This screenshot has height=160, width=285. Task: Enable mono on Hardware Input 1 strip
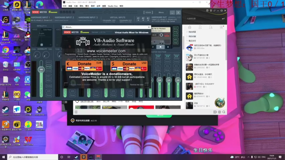pyautogui.click(x=49, y=86)
